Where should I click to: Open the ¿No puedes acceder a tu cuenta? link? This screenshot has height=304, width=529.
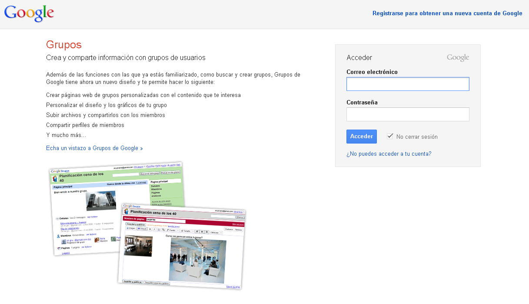pos(389,154)
